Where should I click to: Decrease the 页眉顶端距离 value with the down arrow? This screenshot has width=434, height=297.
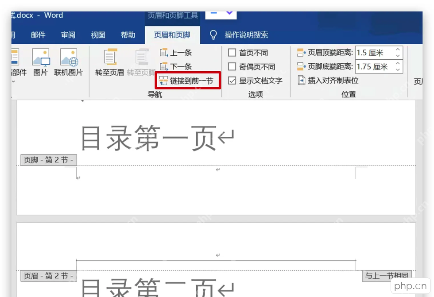tap(398, 56)
